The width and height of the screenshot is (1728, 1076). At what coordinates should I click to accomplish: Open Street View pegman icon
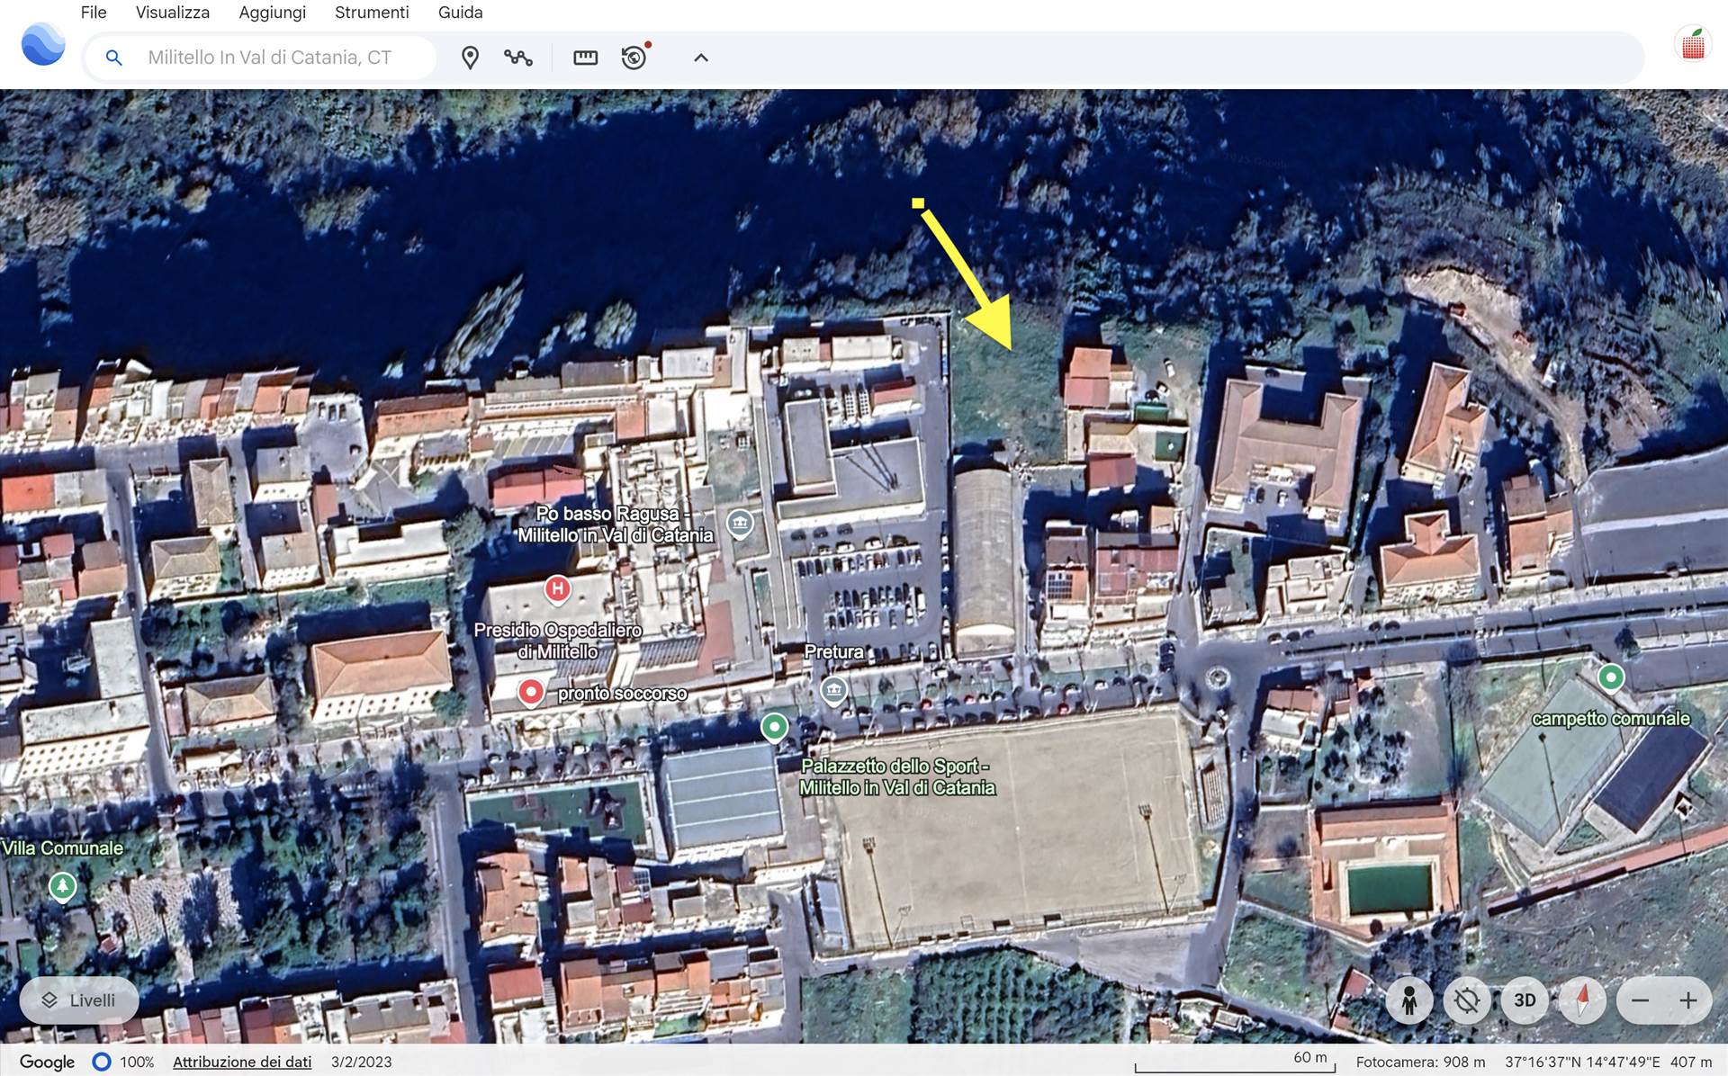click(1409, 1000)
